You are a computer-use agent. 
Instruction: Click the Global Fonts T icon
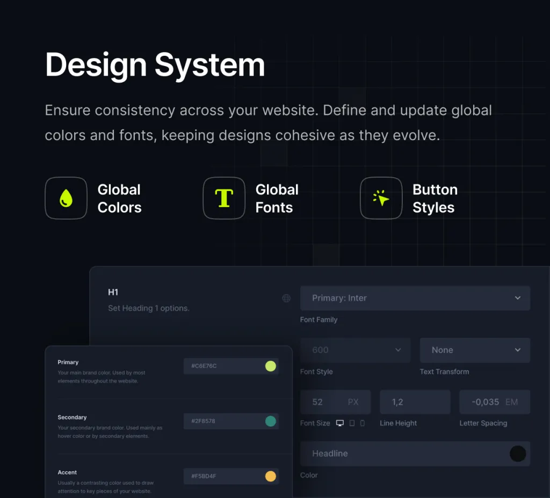pos(224,198)
